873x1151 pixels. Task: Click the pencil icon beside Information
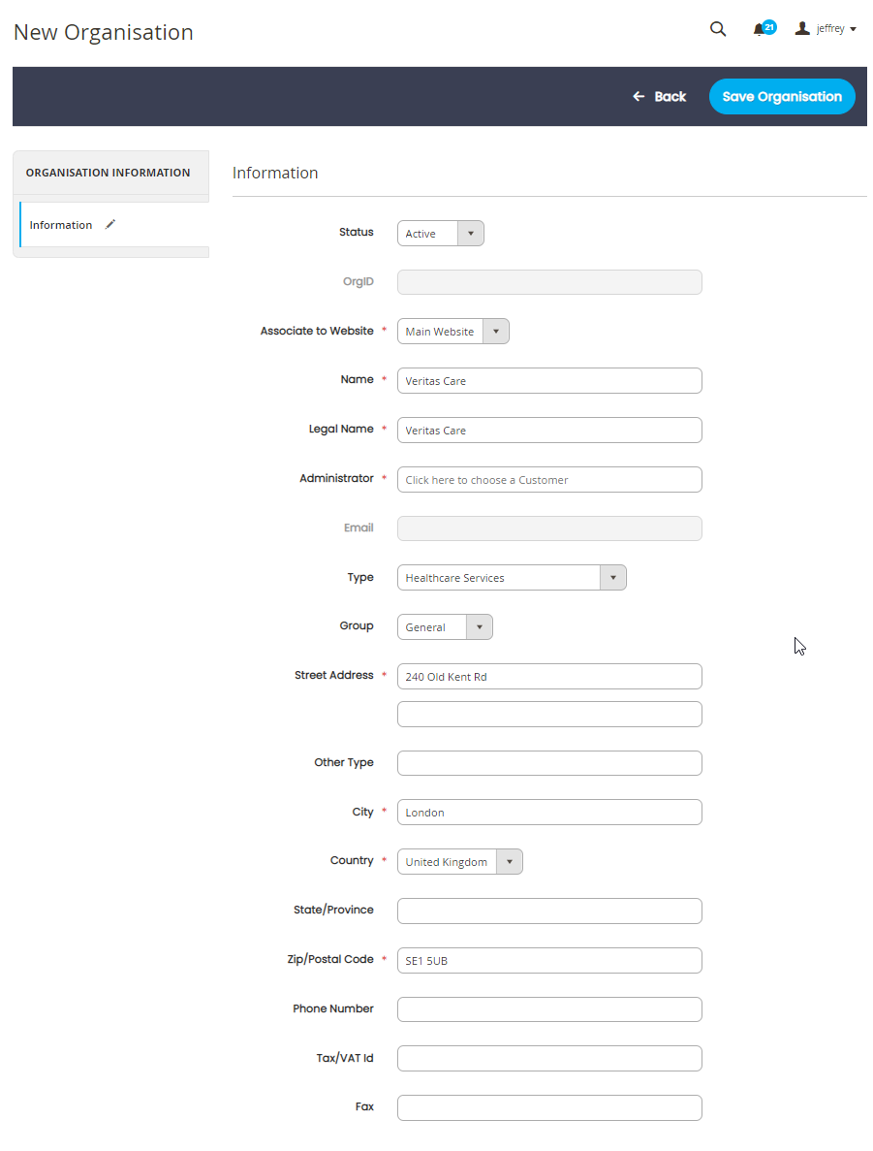(110, 225)
